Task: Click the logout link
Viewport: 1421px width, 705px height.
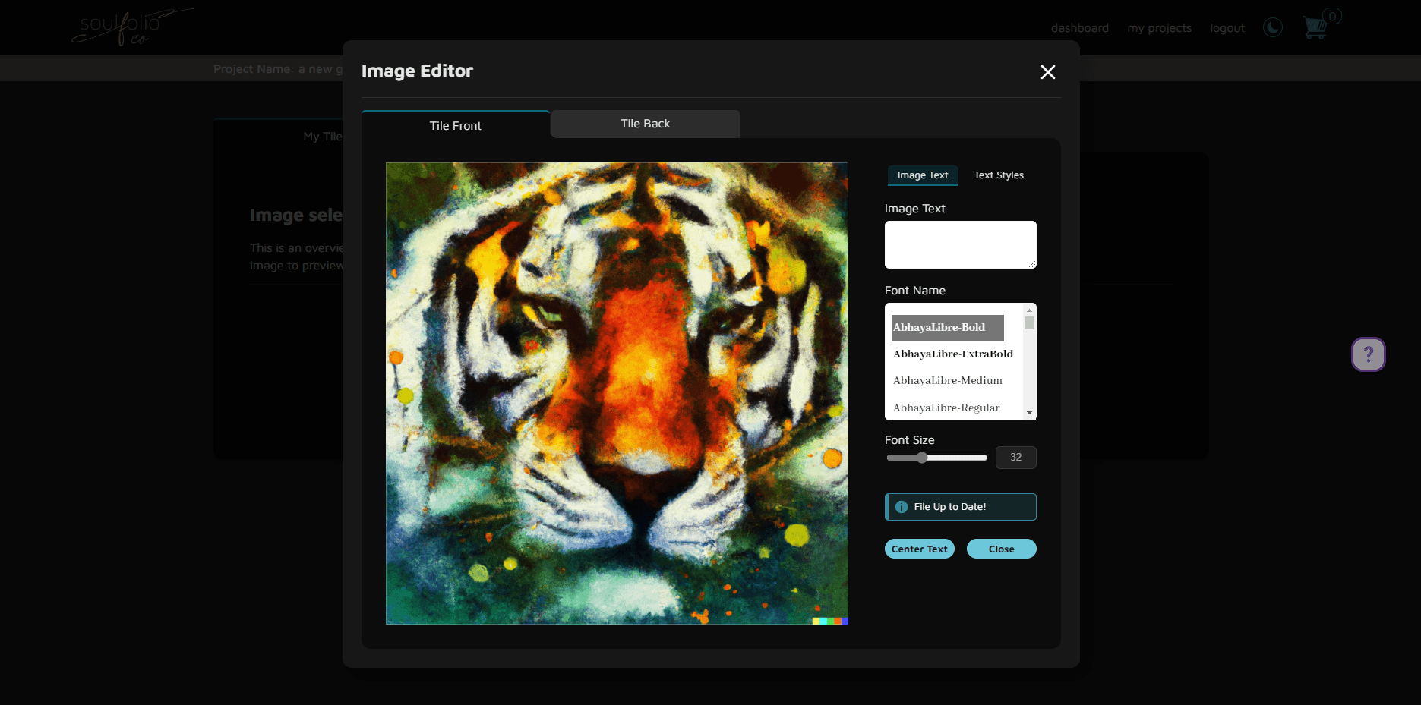Action: point(1227,27)
